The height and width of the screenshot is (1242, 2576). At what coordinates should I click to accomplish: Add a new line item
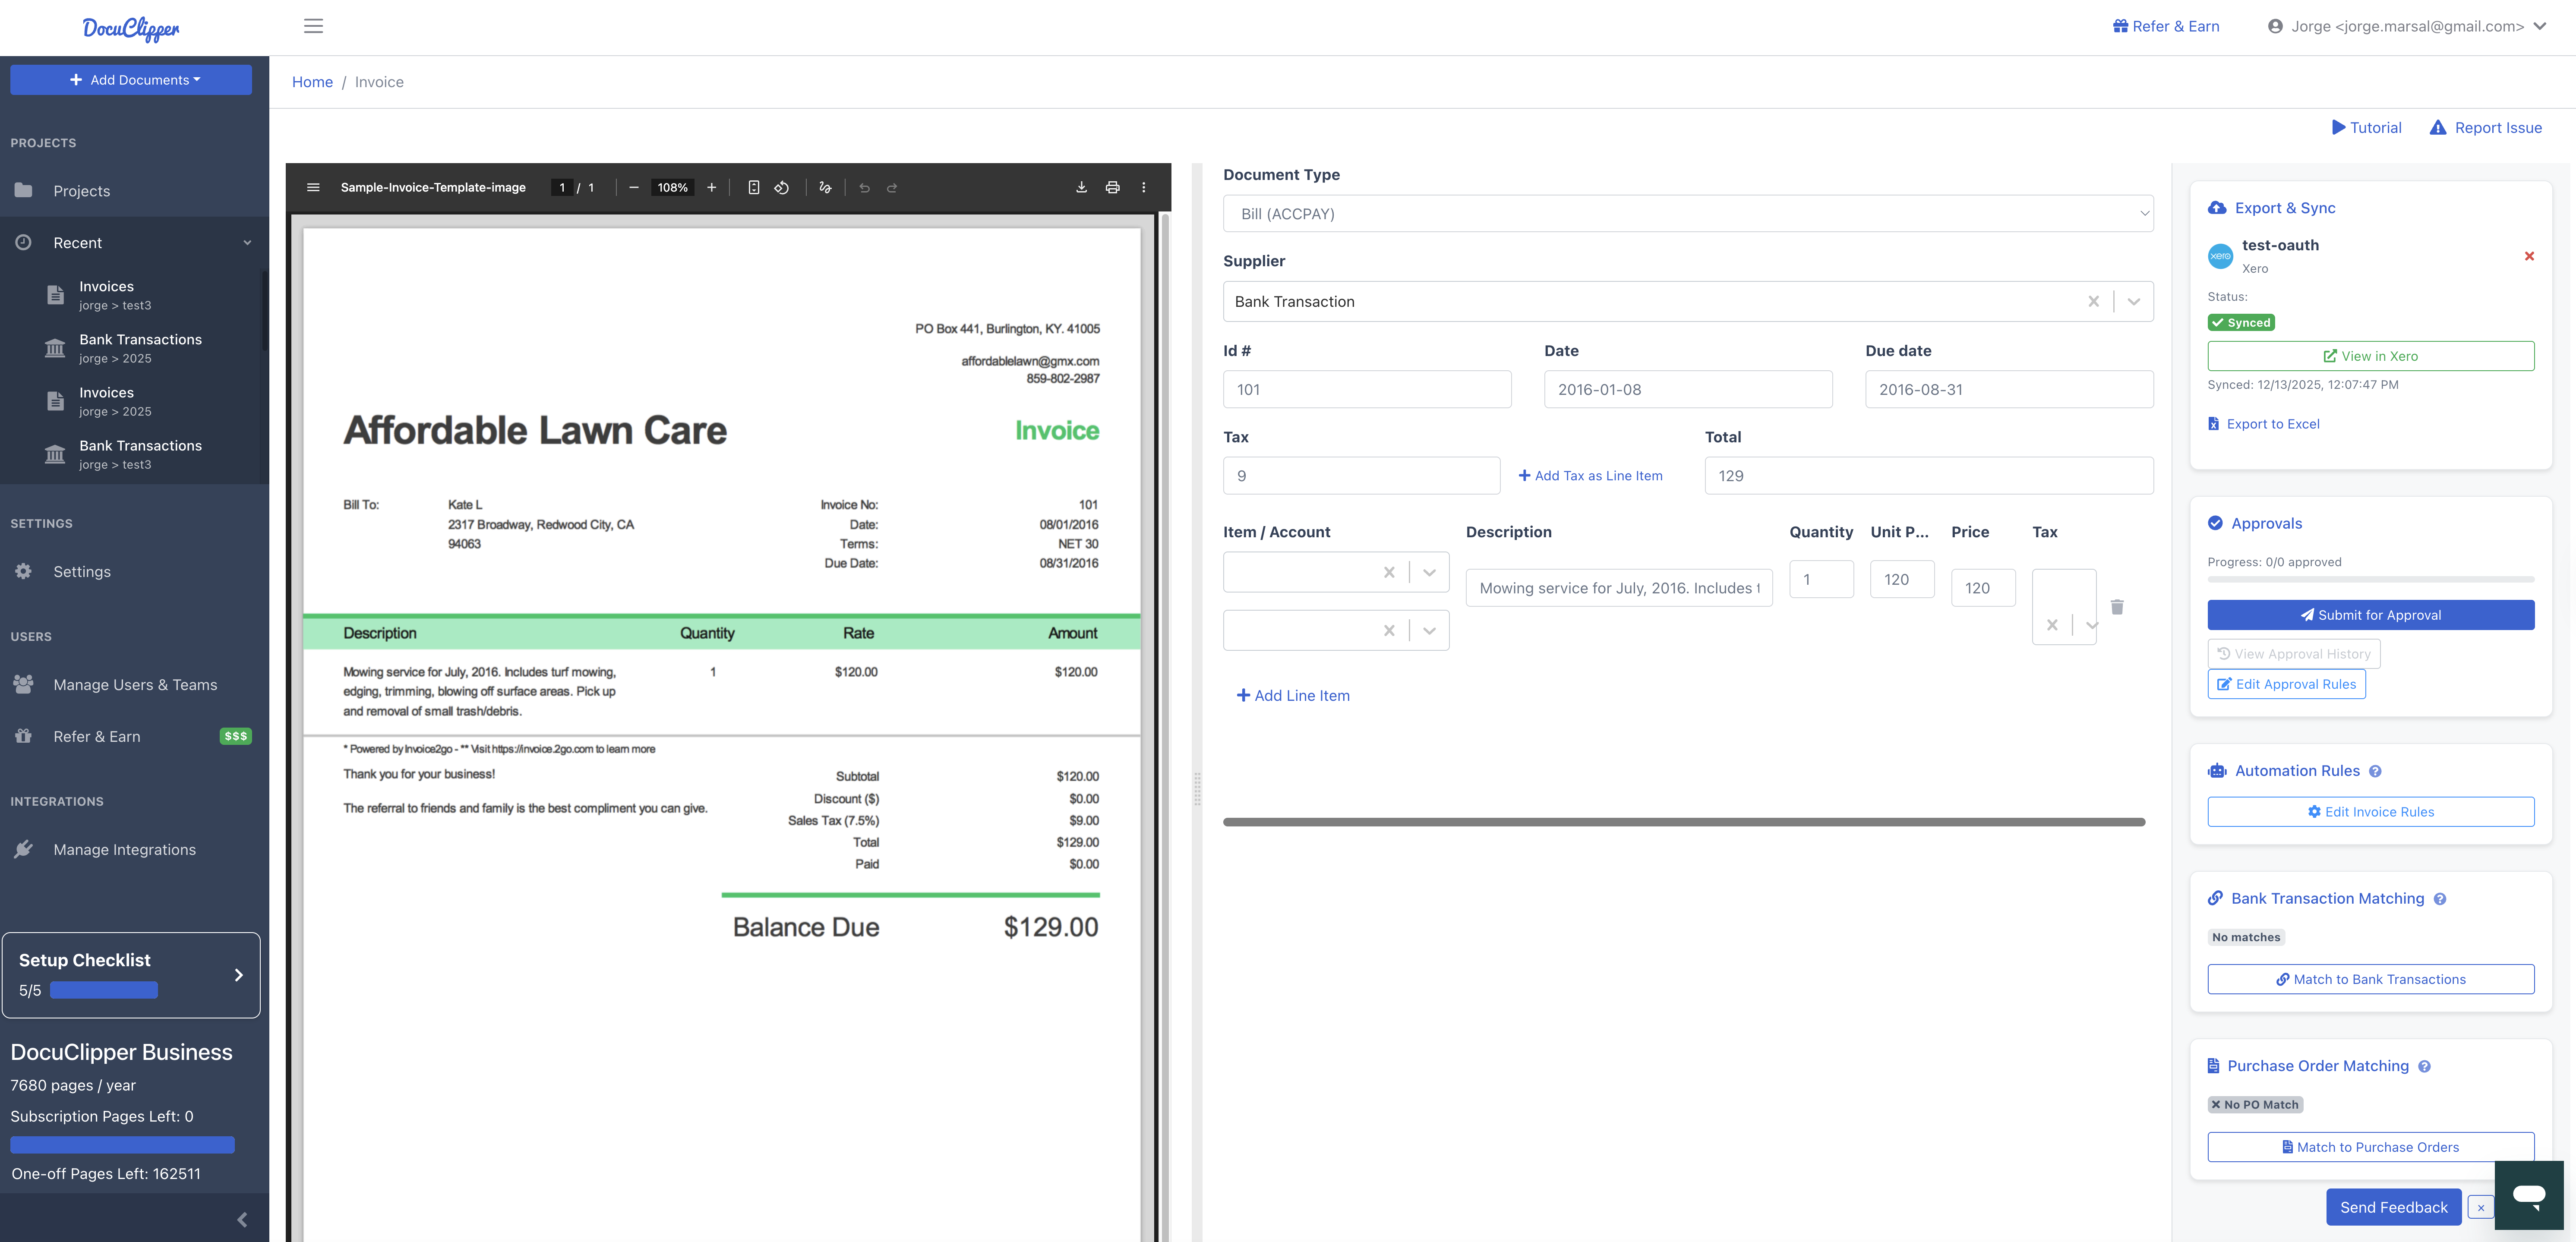pos(1293,696)
